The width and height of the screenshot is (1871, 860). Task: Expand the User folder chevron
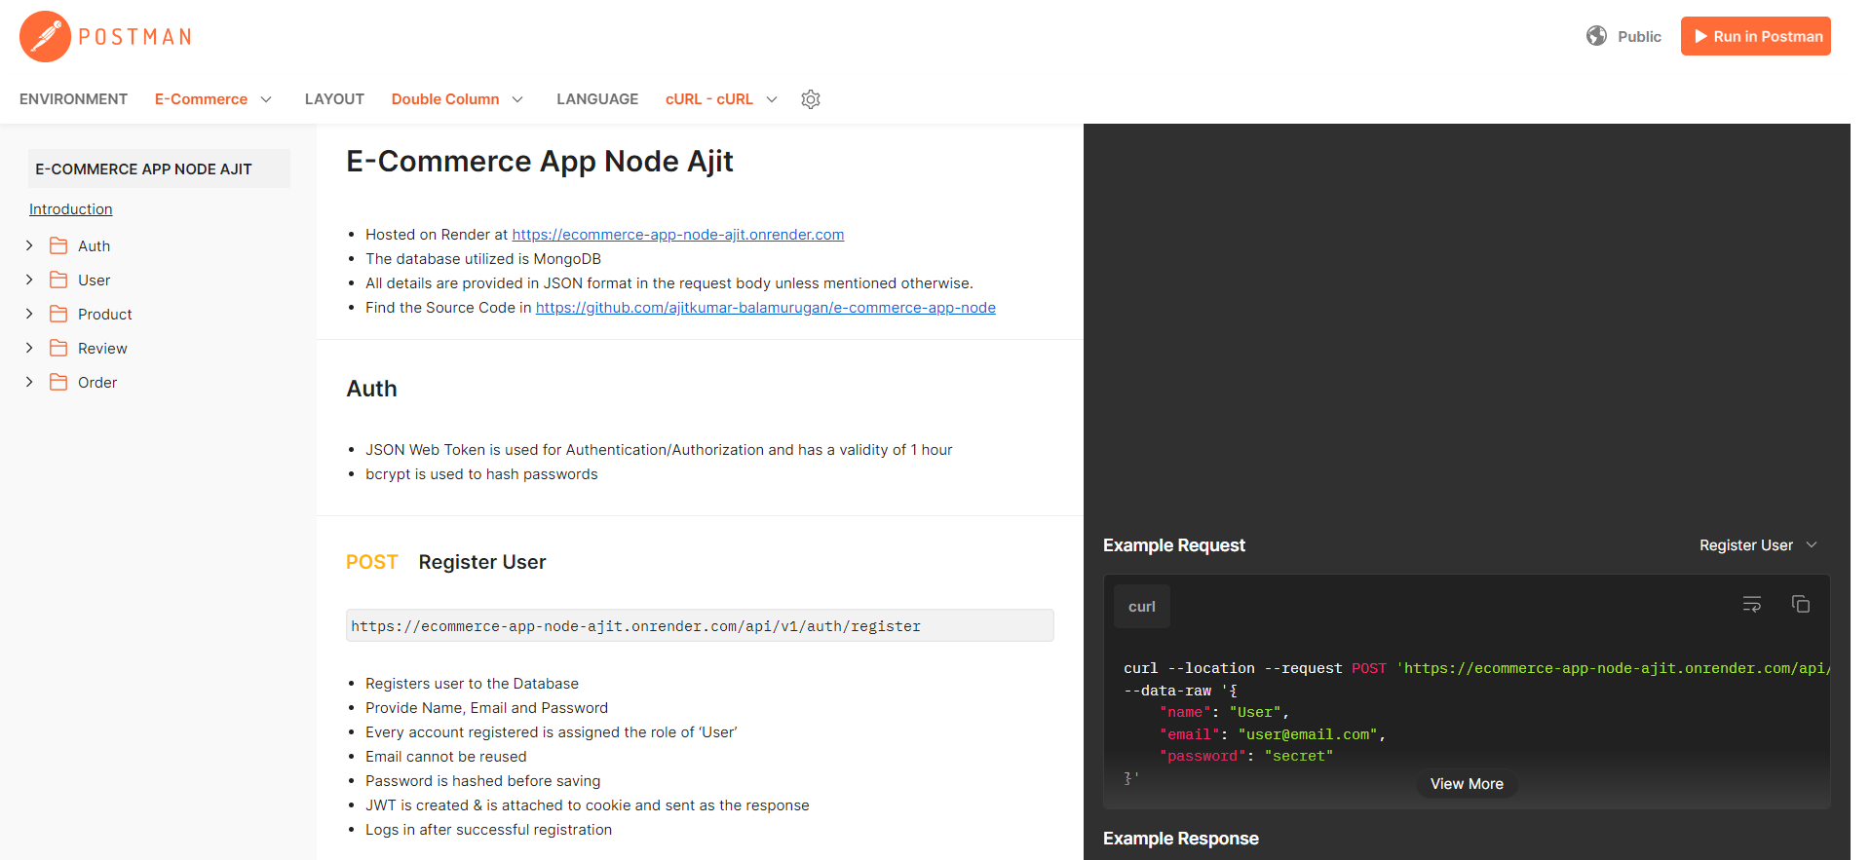[29, 280]
